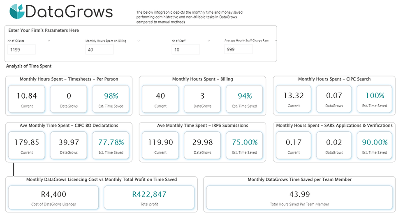Select the IRP6 Current card 119.90
This screenshot has width=403, height=221.
[160, 145]
